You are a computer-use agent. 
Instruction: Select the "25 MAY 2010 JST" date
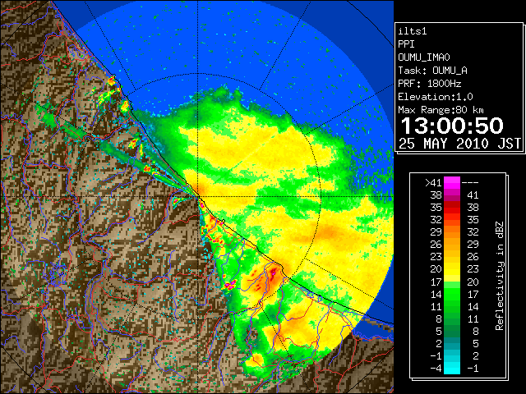(x=460, y=144)
